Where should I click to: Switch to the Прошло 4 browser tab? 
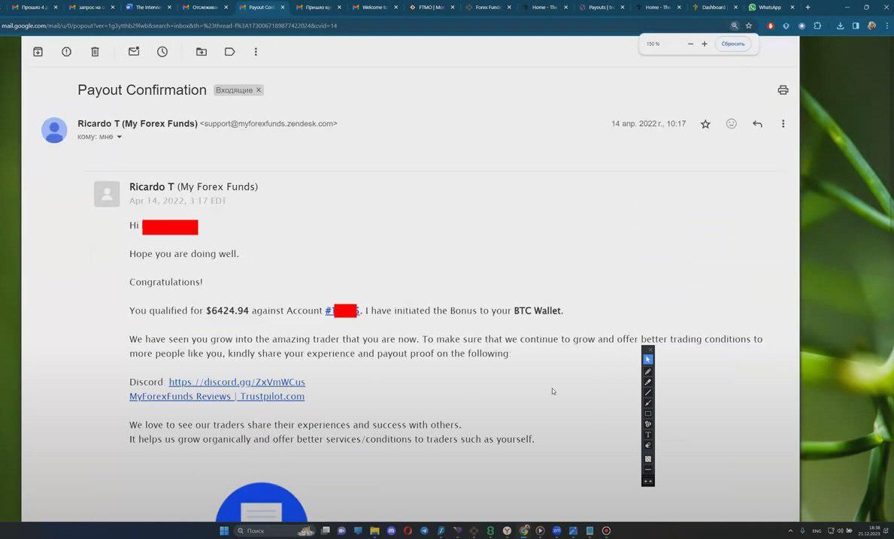tap(34, 8)
